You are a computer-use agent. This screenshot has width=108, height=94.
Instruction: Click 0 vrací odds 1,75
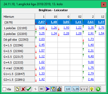click(91, 68)
